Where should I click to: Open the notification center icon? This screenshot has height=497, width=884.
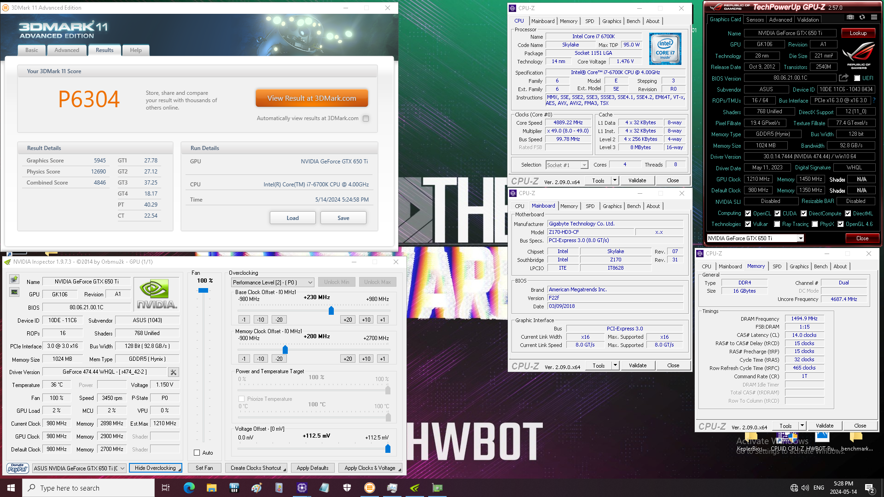869,488
